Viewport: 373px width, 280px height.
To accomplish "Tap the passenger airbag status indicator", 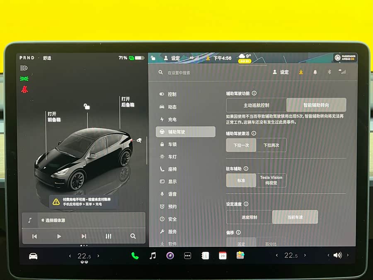I will click(345, 58).
